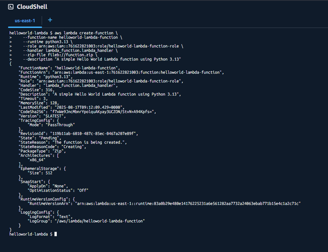
Task: Click the CloudShell terminal logo icon
Action: (x=11, y=7)
